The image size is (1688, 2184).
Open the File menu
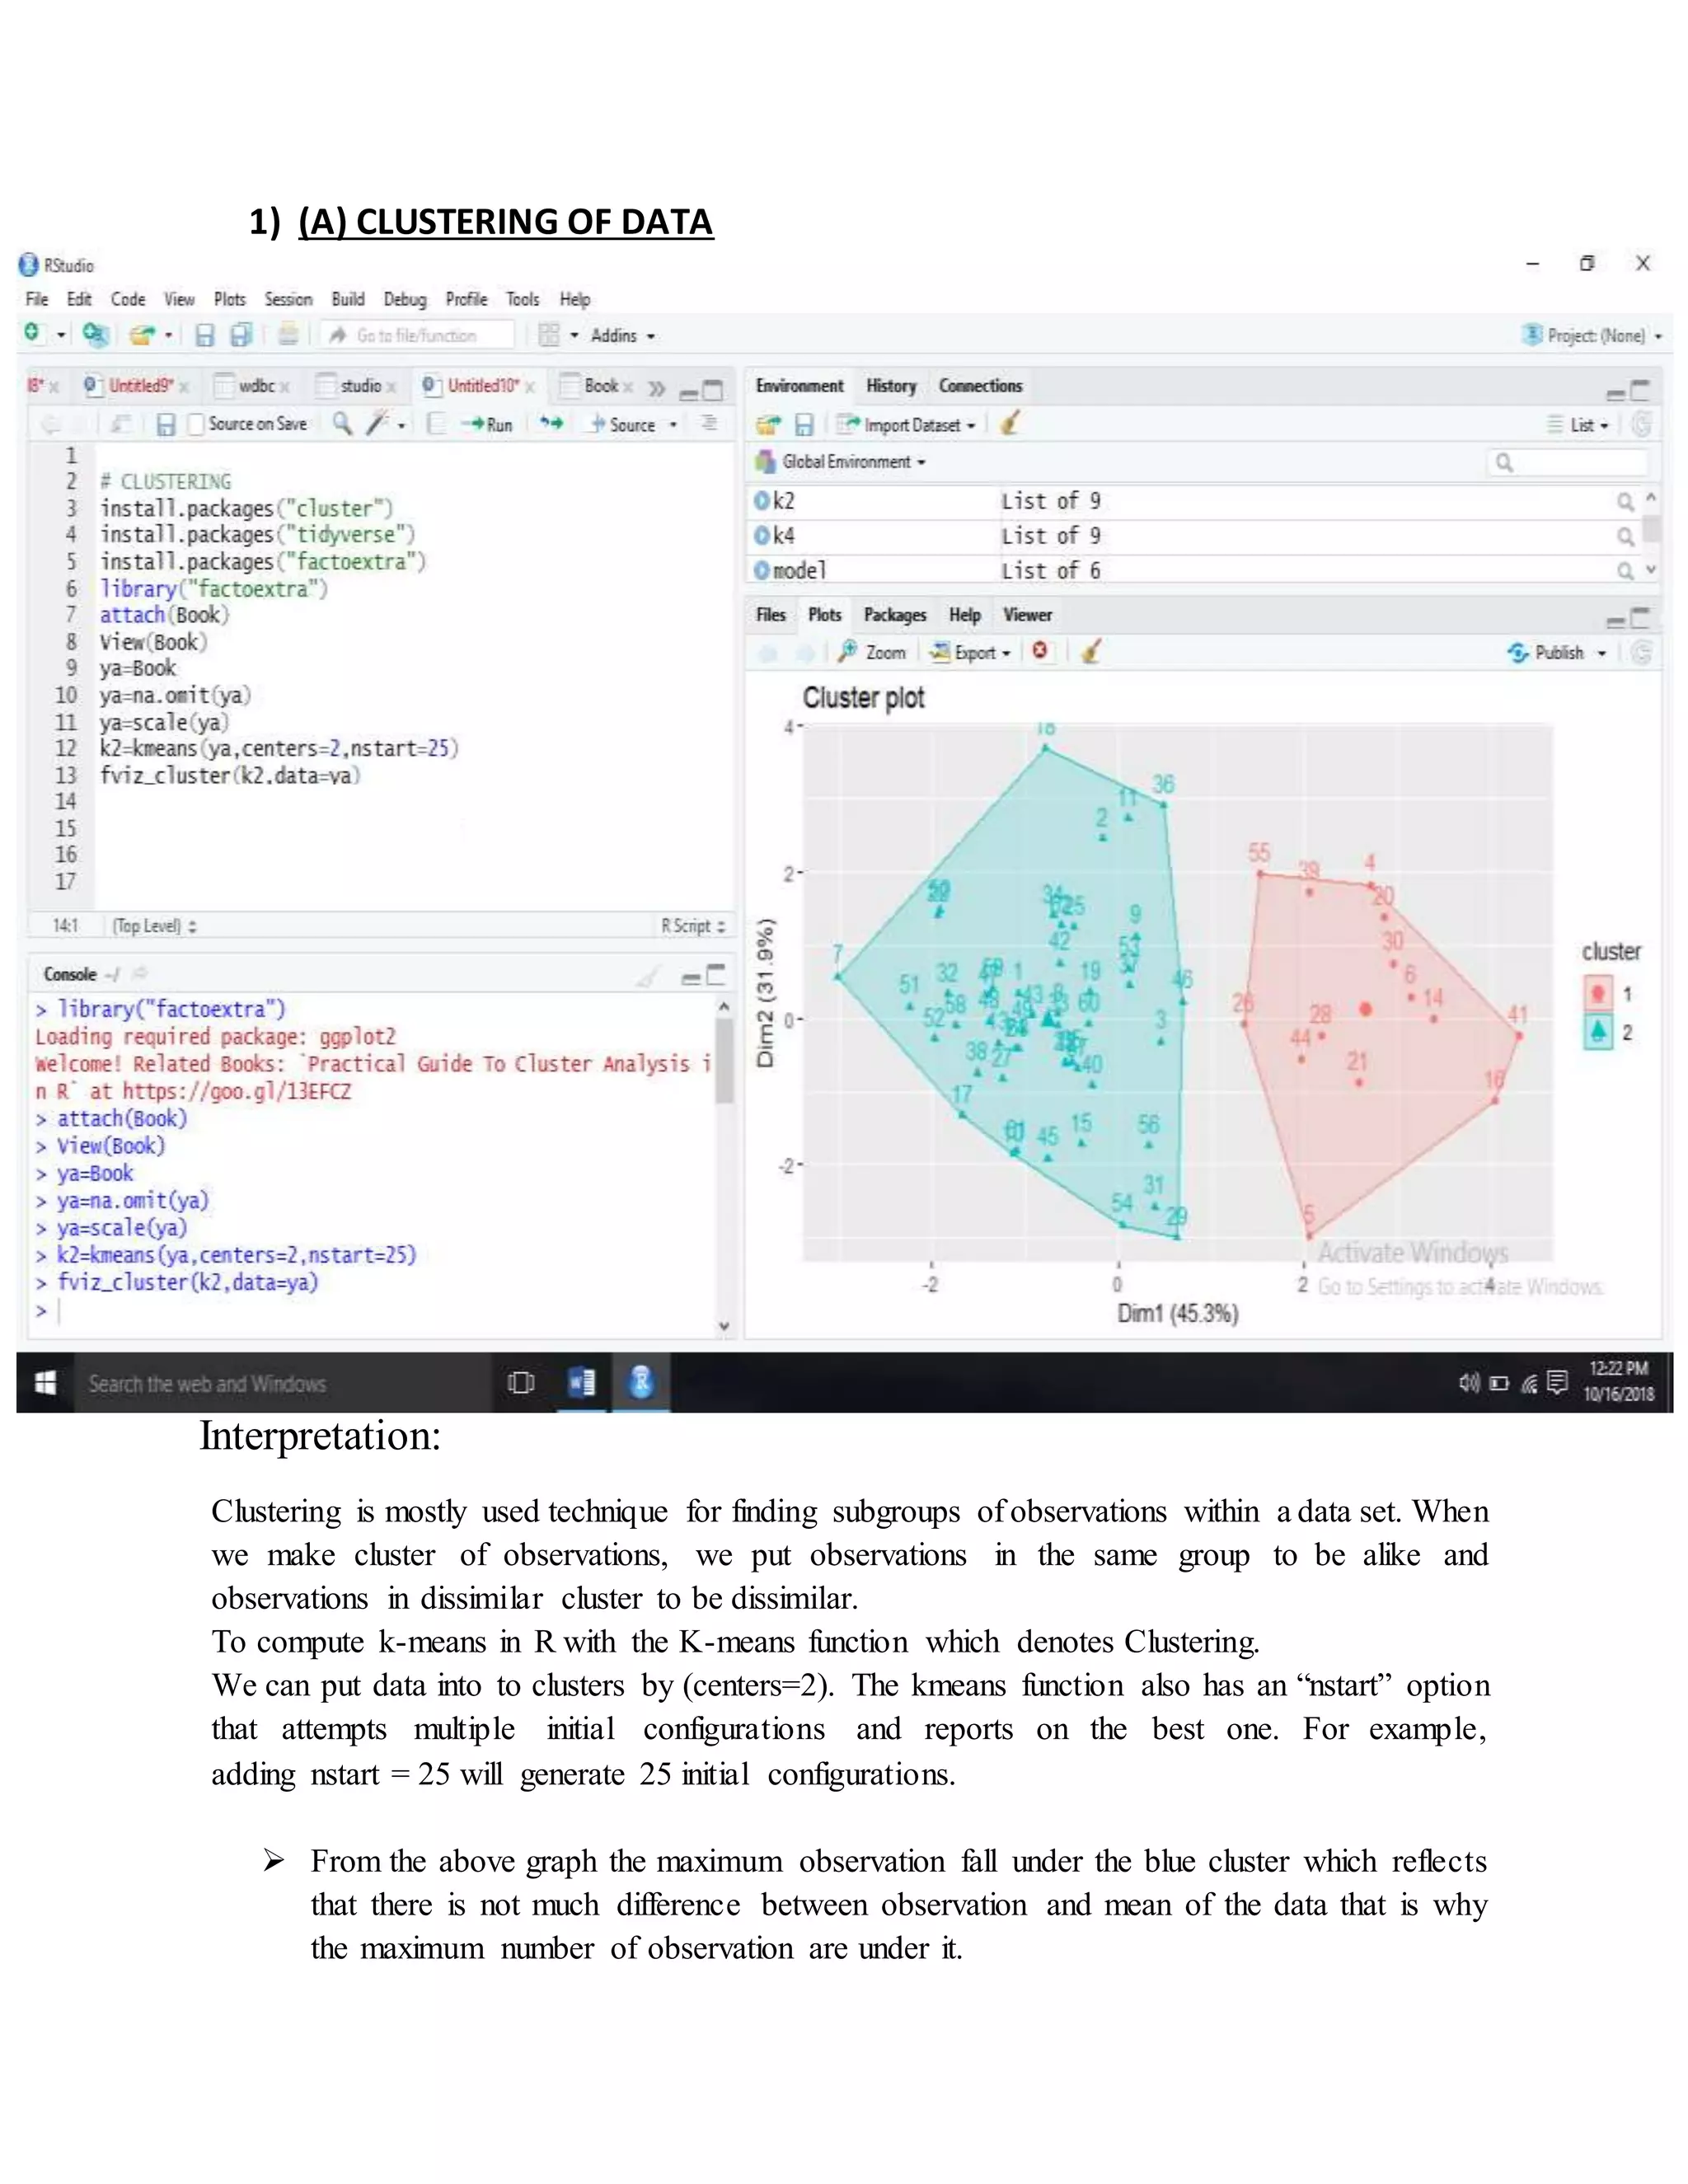coord(37,299)
